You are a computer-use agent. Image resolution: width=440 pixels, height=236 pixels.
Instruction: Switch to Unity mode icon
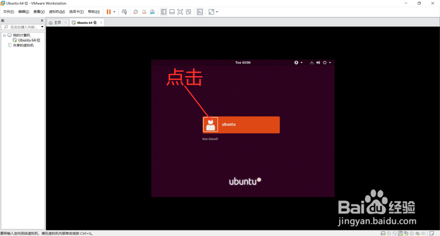point(189,12)
